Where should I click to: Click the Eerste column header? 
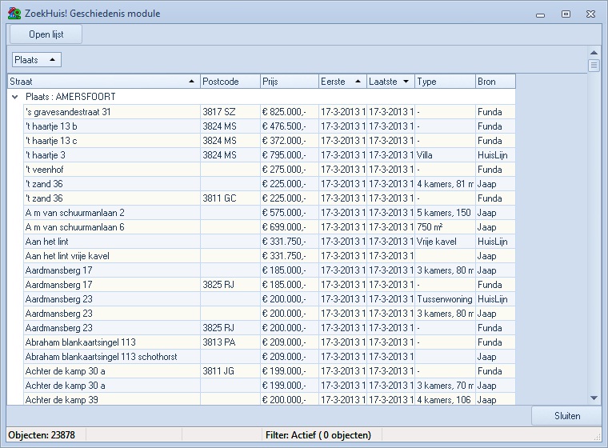tap(342, 82)
